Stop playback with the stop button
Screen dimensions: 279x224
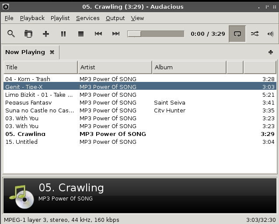point(81,34)
